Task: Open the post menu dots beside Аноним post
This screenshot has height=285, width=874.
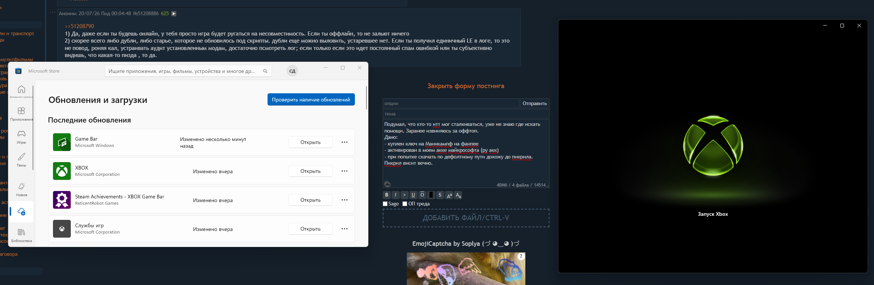Action: tap(53, 12)
